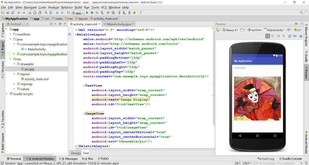The width and height of the screenshot is (309, 165).
Task: Undo the last edit using the toolbar arrow
Action: (19, 13)
